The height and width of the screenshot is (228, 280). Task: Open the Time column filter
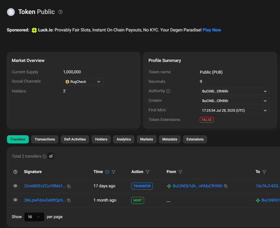coord(114,172)
